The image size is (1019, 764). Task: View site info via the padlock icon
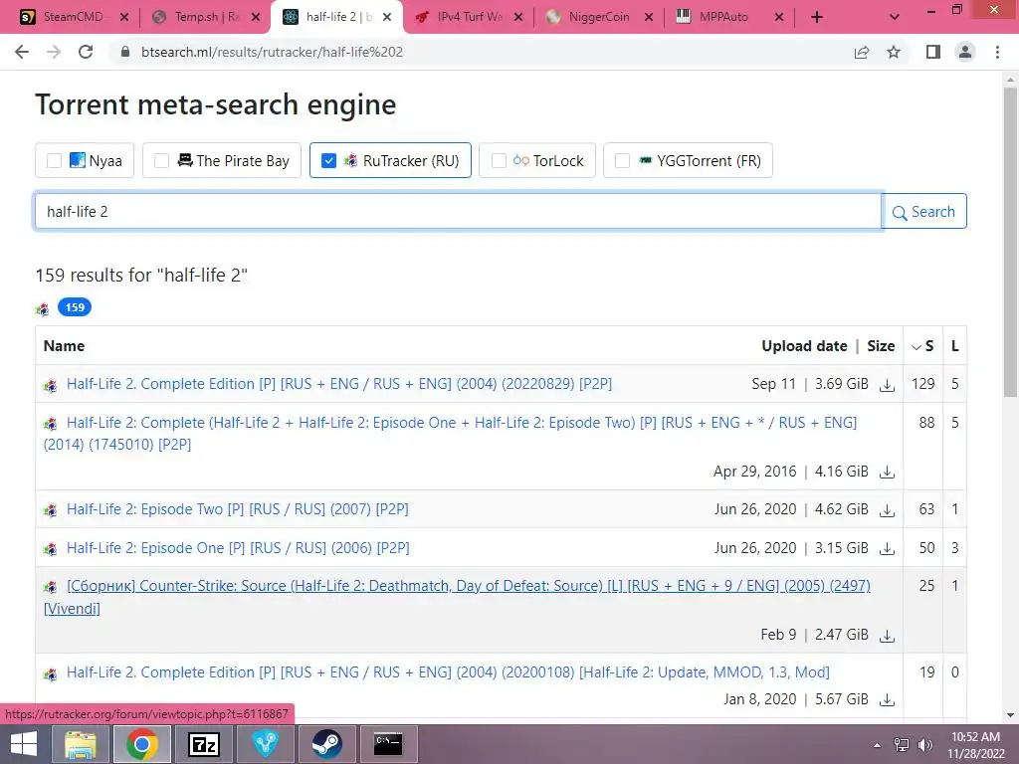[124, 52]
